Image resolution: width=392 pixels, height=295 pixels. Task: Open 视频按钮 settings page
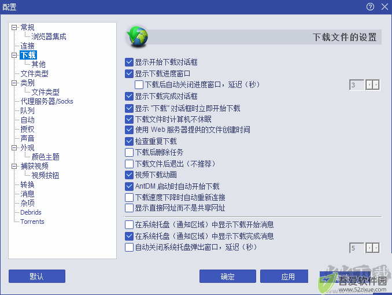45,175
